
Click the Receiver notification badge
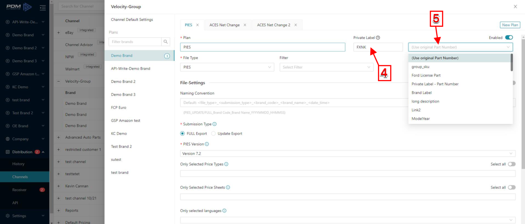(42, 190)
